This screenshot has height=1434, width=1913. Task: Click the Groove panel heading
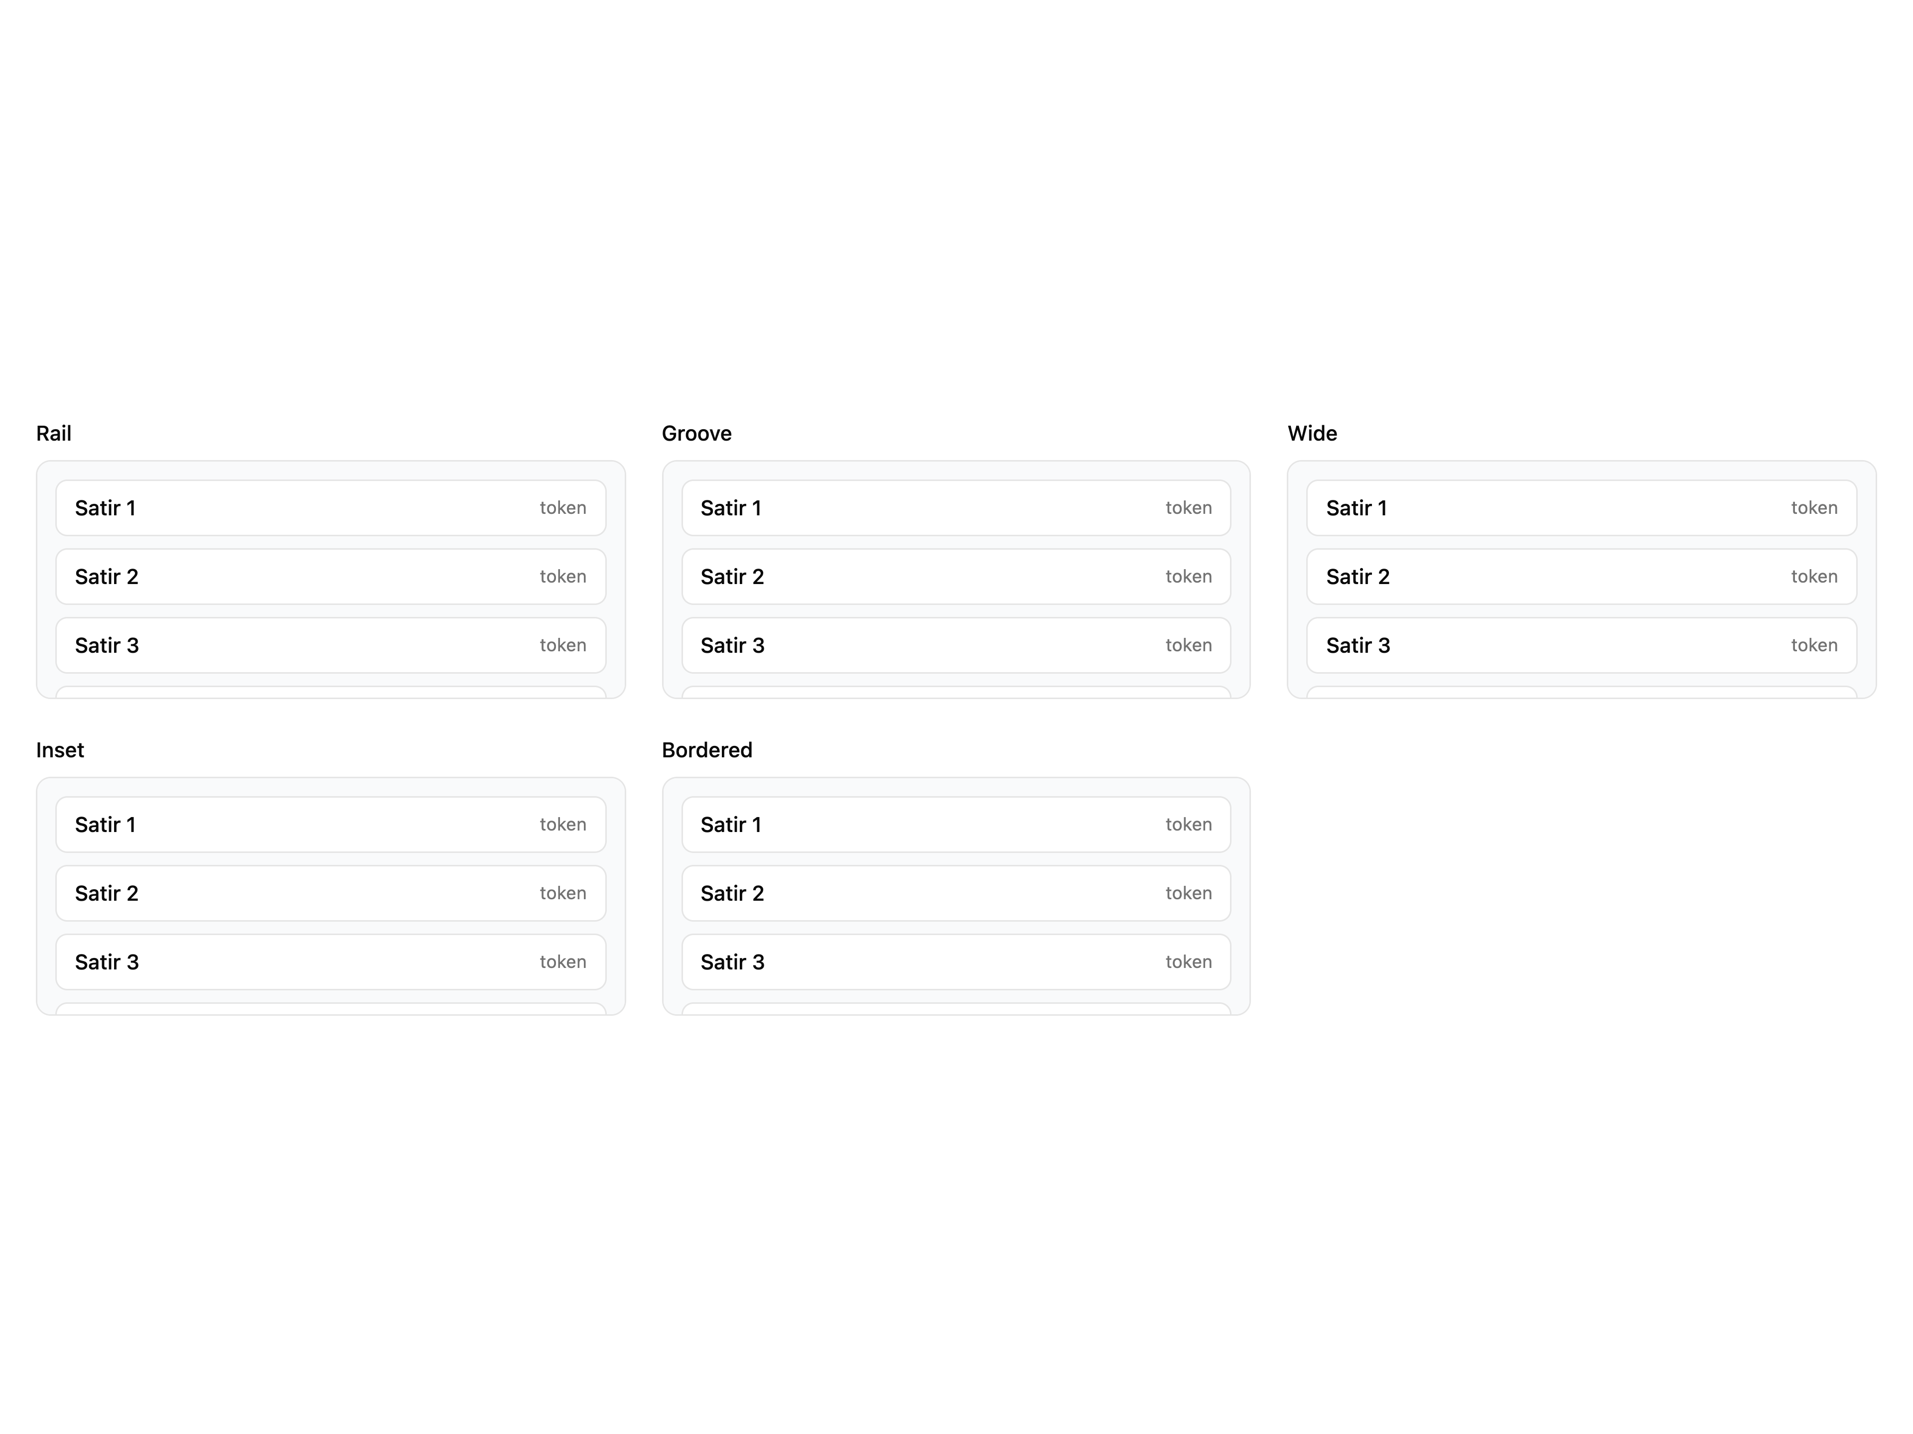(x=696, y=433)
